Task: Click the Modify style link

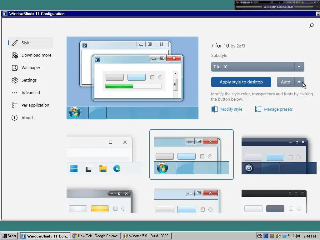Action: coord(231,109)
